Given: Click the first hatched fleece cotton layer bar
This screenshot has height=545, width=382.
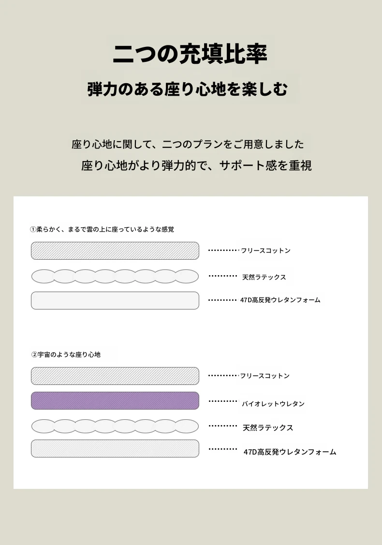Looking at the screenshot, I should click(x=115, y=250).
